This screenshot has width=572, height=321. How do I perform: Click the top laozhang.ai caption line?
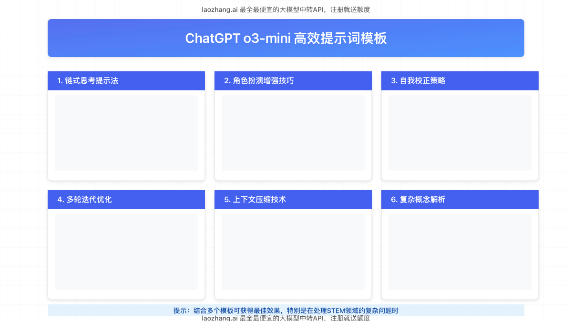point(286,10)
